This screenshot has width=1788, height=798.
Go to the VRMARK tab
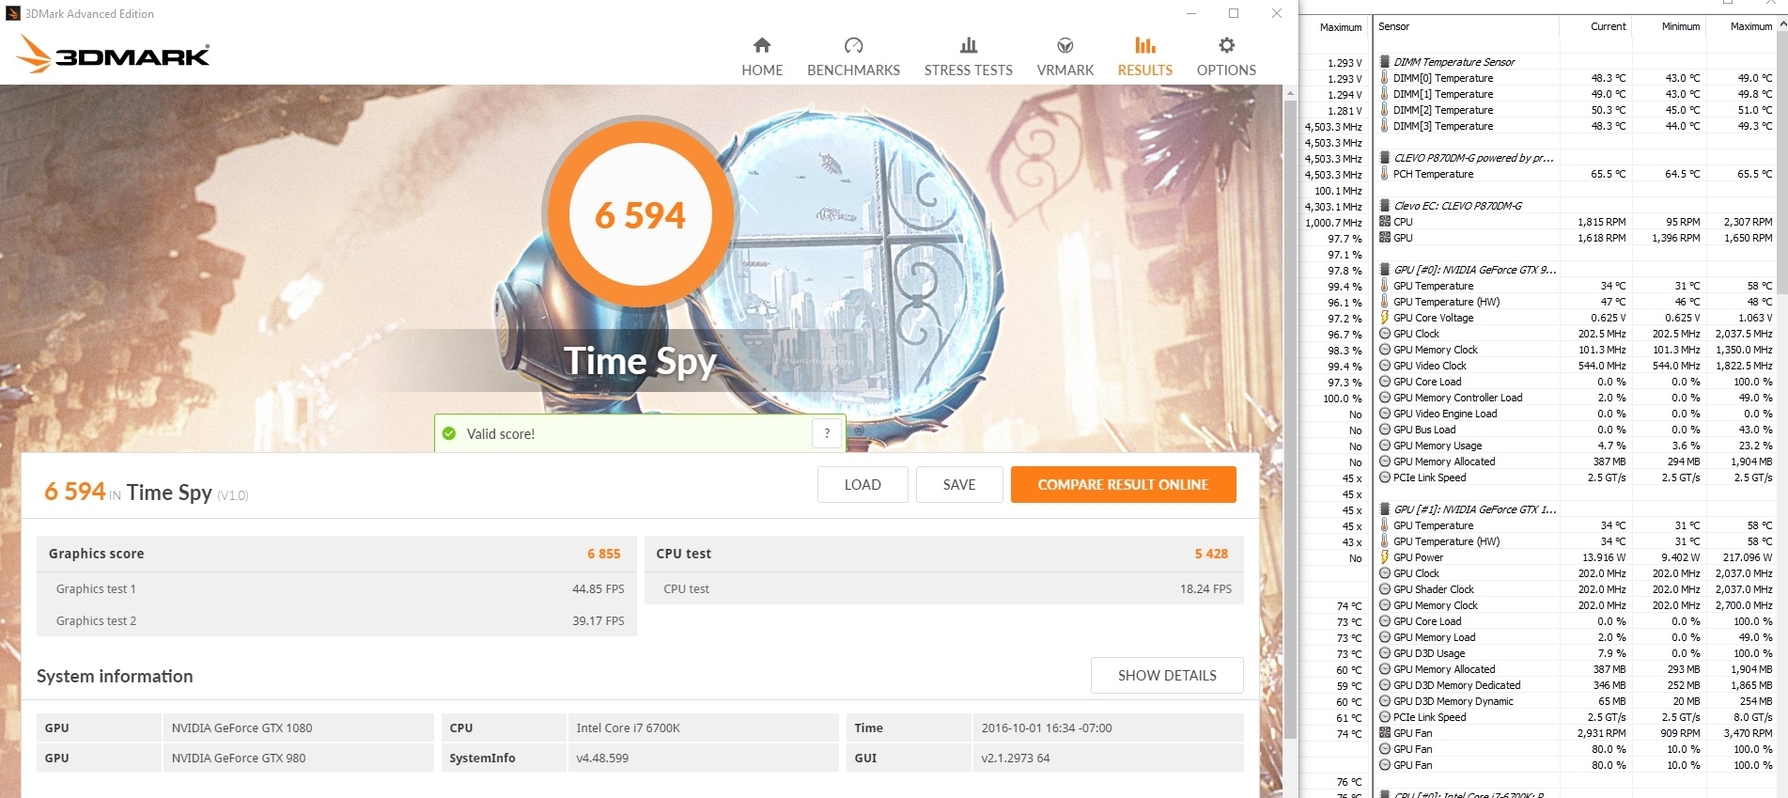coord(1065,57)
